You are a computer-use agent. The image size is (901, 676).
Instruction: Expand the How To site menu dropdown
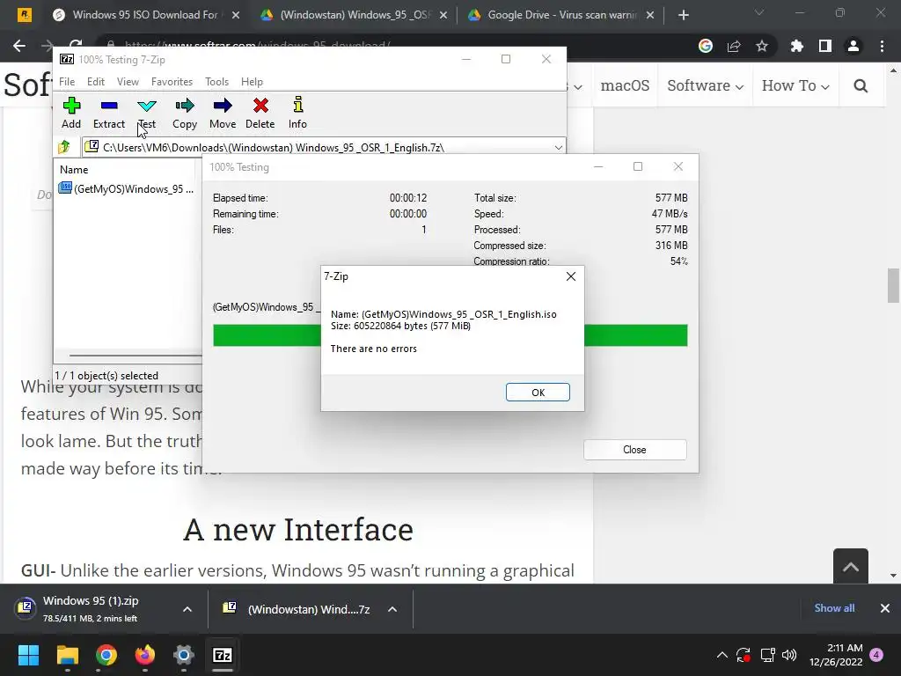tap(795, 85)
